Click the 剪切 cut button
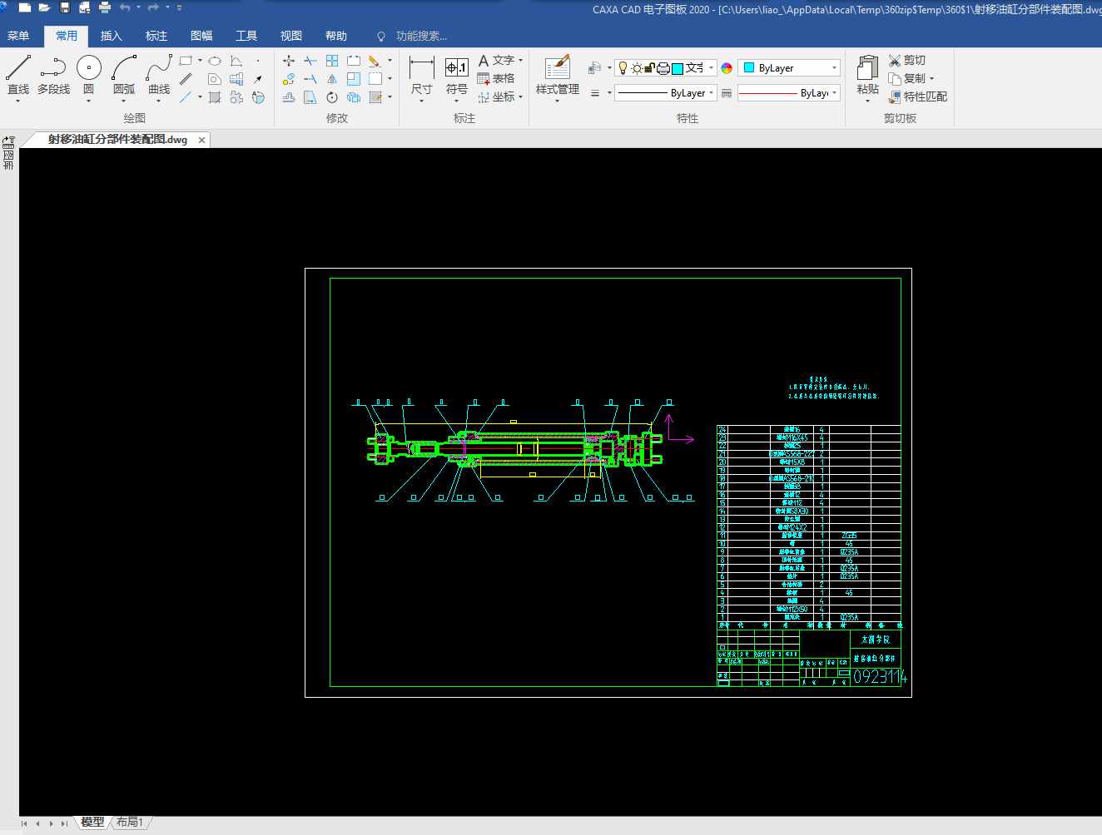Image resolution: width=1102 pixels, height=835 pixels. pyautogui.click(x=906, y=60)
